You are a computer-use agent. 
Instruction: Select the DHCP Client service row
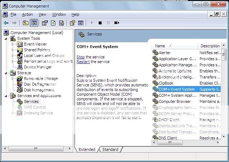(x=169, y=120)
